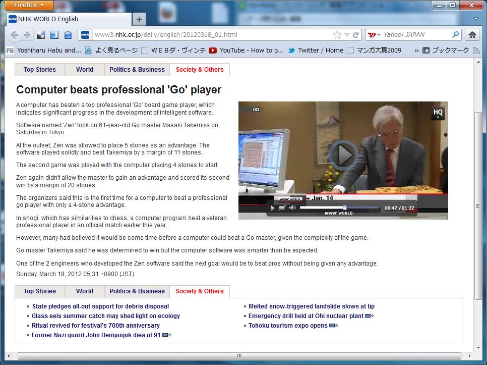Switch to the top Politics & Business tab
This screenshot has width=487, height=365.
pyautogui.click(x=137, y=70)
